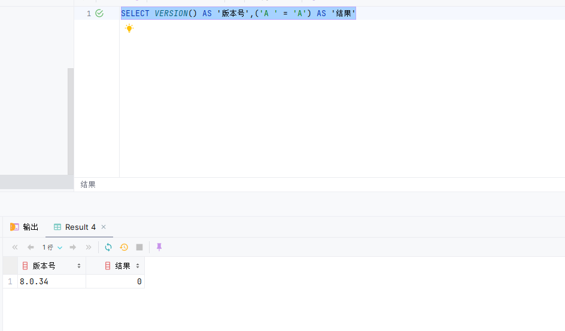Image resolution: width=565 pixels, height=331 pixels.
Task: Go to the next results page
Action: [73, 247]
